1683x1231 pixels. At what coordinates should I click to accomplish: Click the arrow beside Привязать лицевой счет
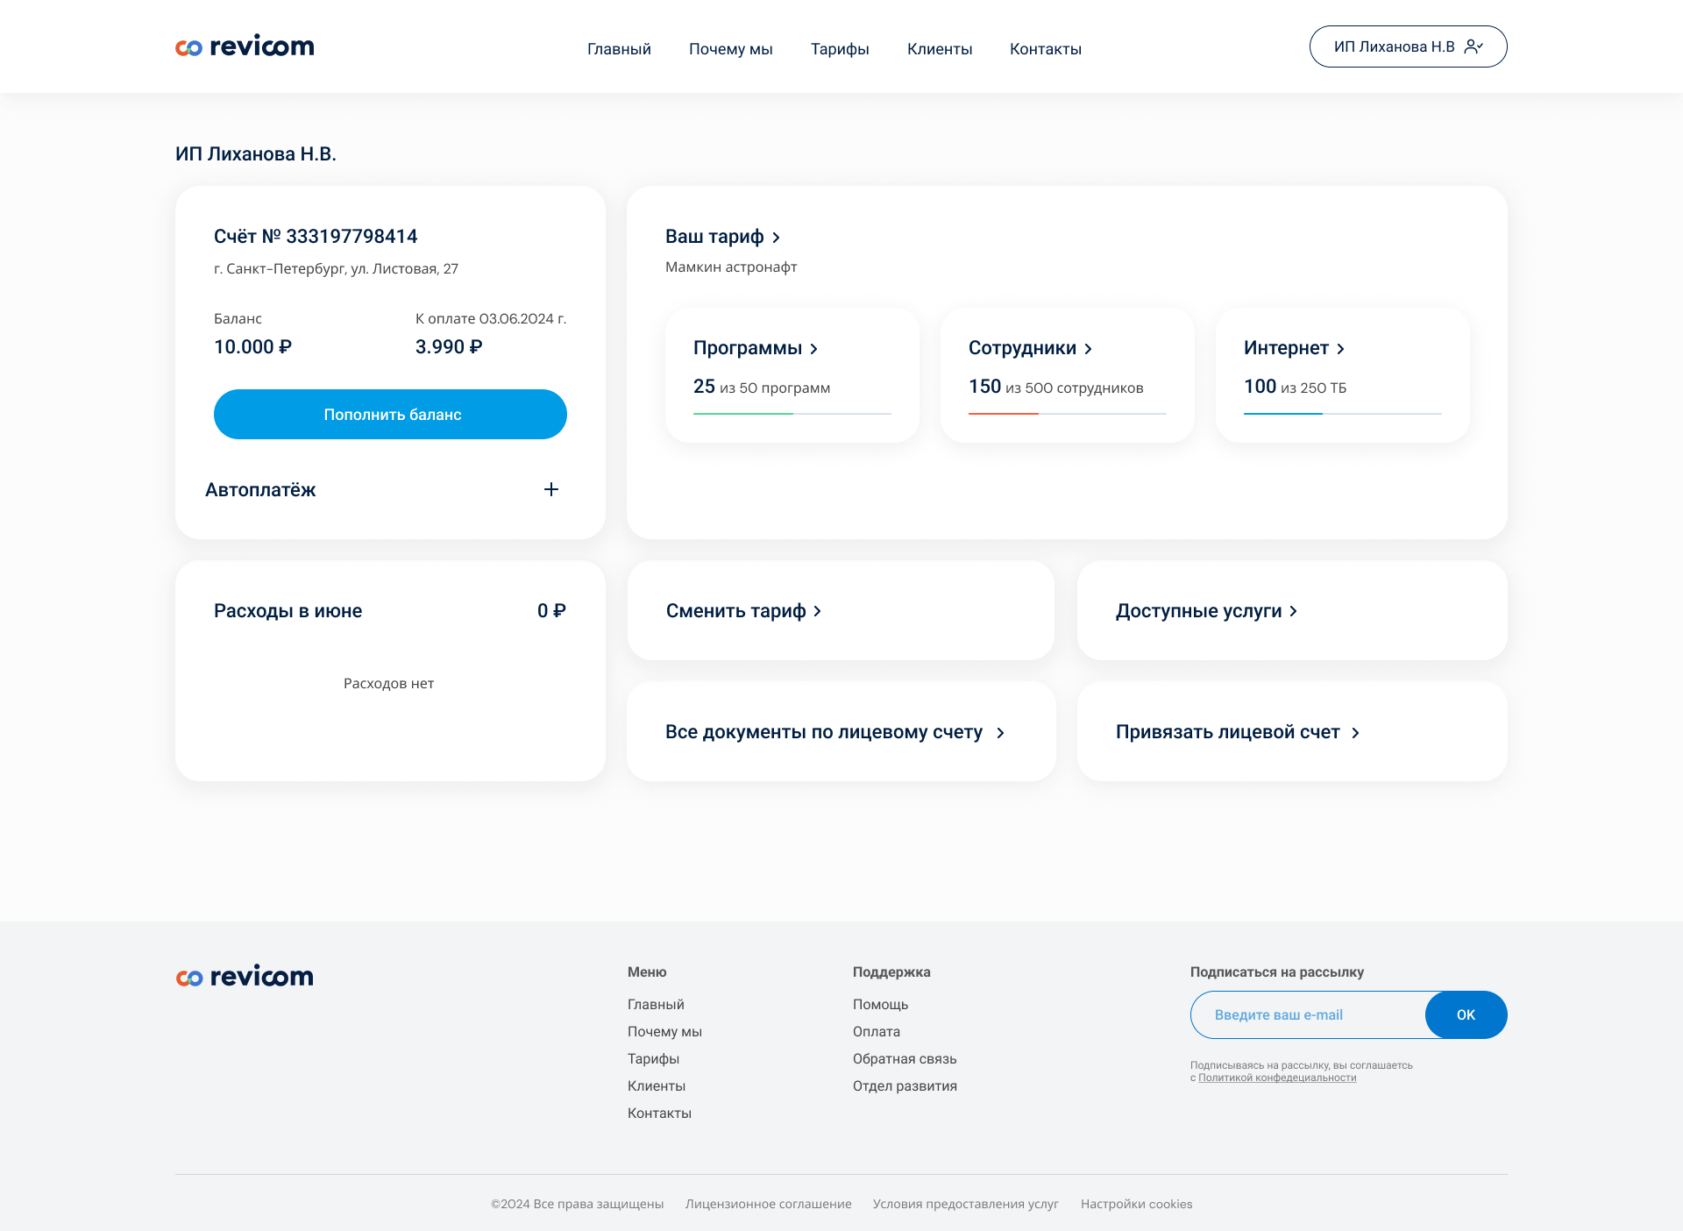pos(1355,733)
